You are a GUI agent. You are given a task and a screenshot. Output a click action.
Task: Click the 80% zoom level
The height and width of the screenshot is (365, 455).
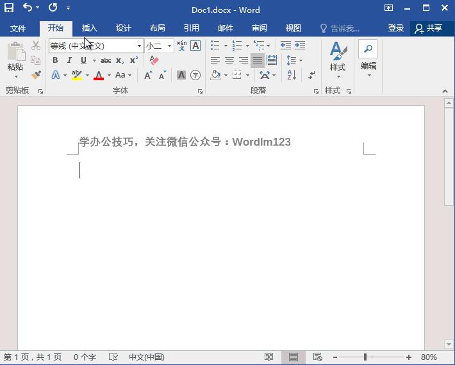pyautogui.click(x=429, y=357)
